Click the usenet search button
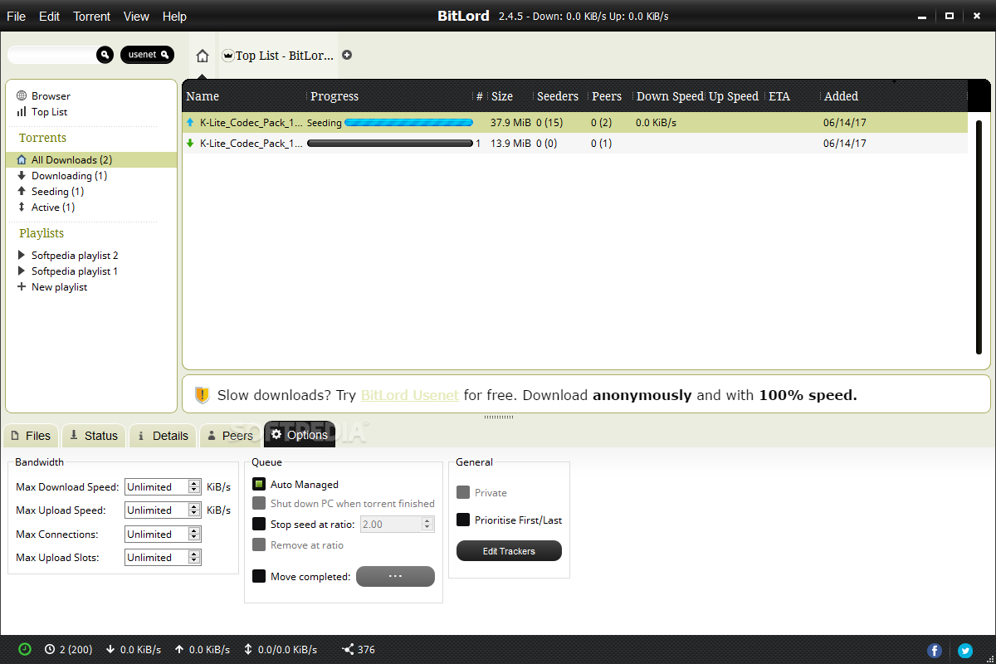This screenshot has height=664, width=996. pos(147,55)
